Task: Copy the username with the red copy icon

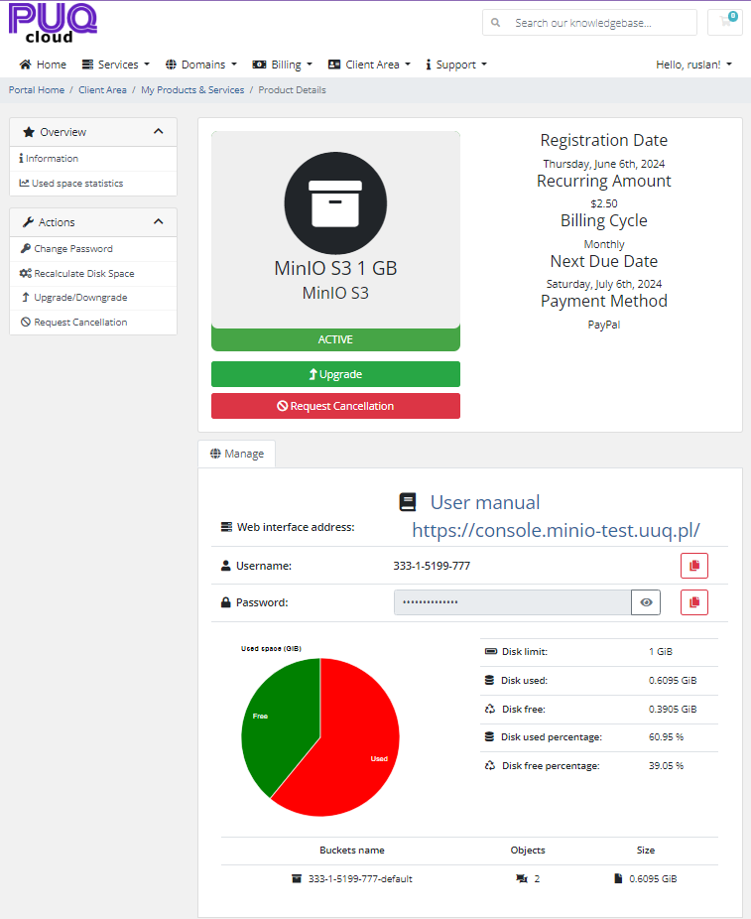Action: tap(694, 566)
